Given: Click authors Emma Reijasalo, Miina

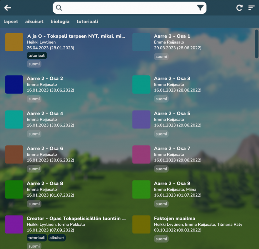Looking at the screenshot, I should pyautogui.click(x=175, y=190).
